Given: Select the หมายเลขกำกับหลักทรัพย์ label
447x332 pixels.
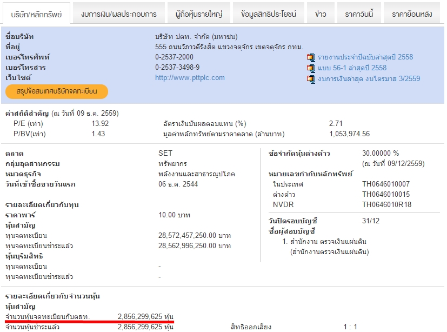Looking at the screenshot, I should point(310,174).
